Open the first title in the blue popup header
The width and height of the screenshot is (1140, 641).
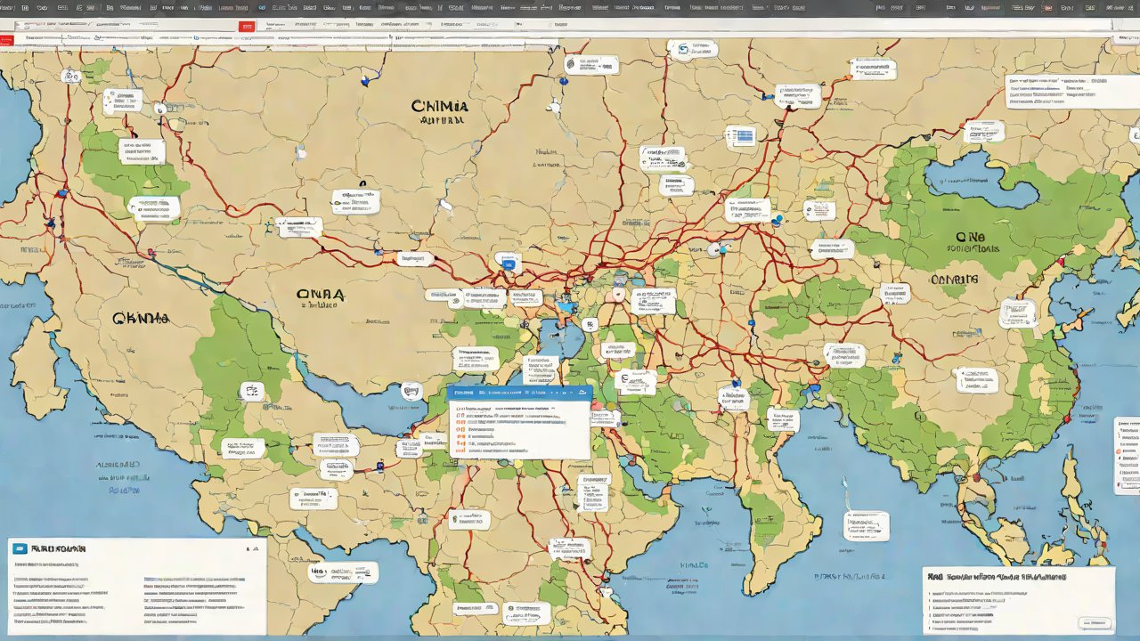[463, 392]
